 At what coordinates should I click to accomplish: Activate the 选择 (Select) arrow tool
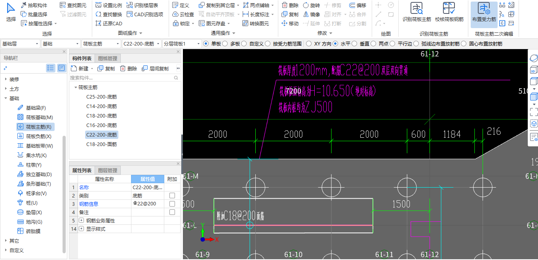(11, 13)
